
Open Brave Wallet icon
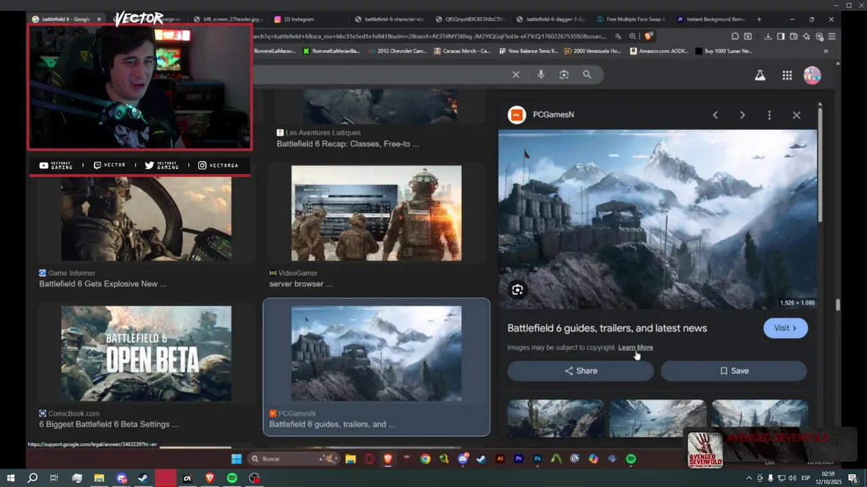click(792, 37)
